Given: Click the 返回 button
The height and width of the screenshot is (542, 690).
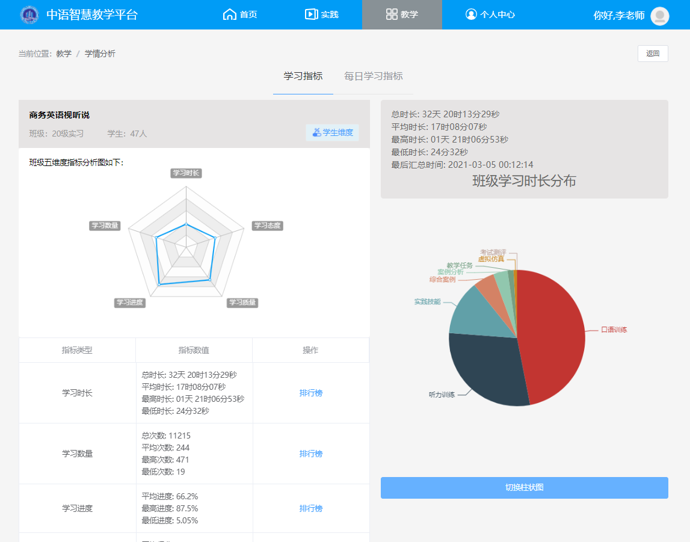Looking at the screenshot, I should point(653,54).
